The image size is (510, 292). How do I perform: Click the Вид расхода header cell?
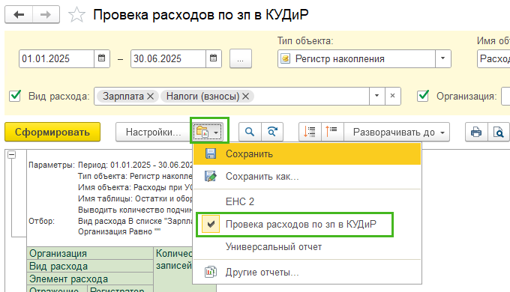(90, 266)
